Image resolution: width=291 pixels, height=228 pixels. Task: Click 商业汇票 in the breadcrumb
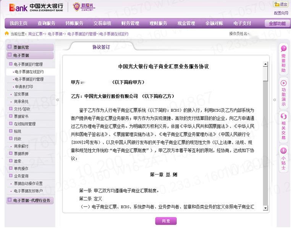pos(35,34)
